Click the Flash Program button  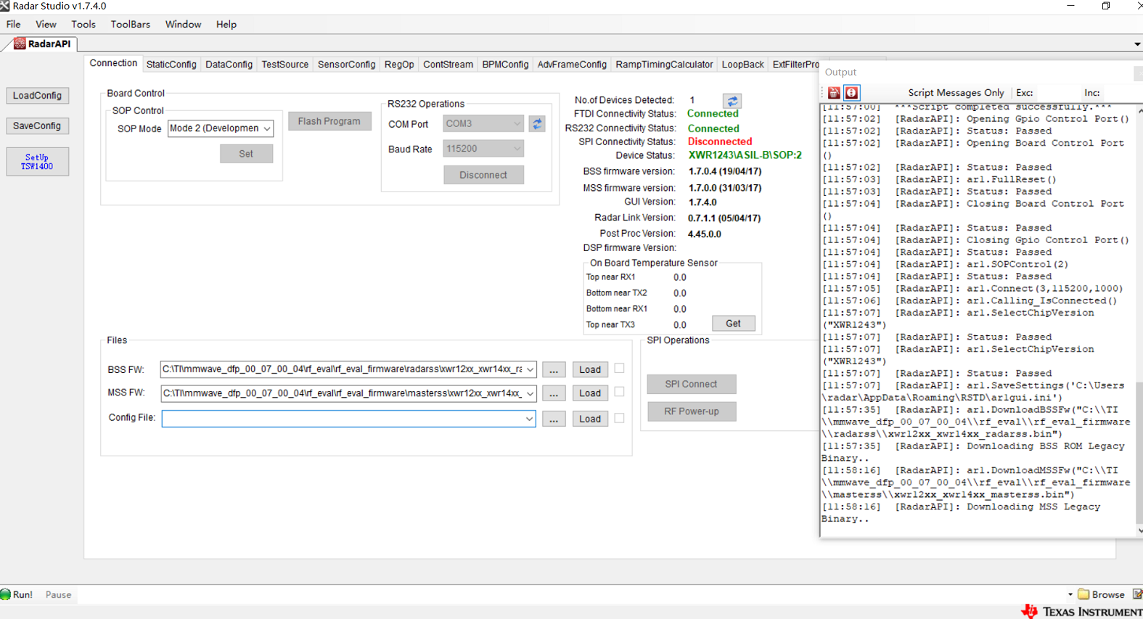point(329,121)
